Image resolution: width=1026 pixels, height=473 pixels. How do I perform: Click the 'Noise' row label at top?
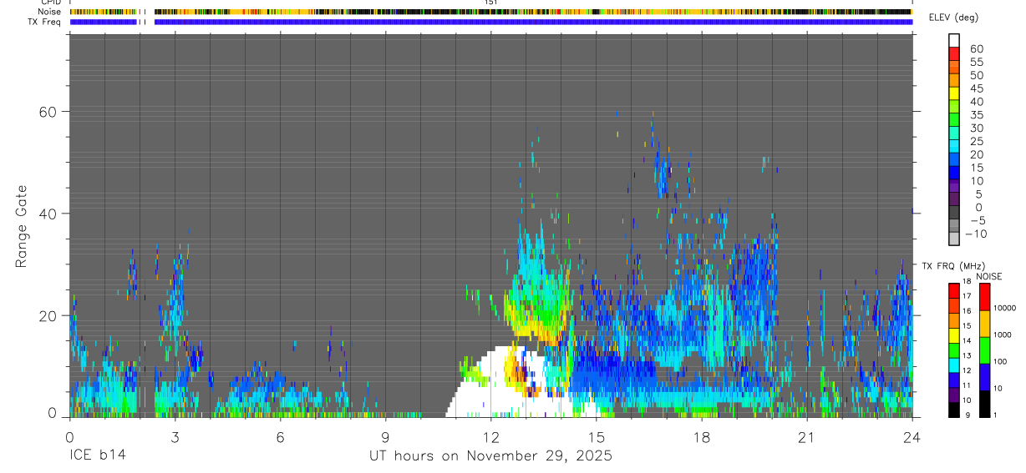point(51,12)
